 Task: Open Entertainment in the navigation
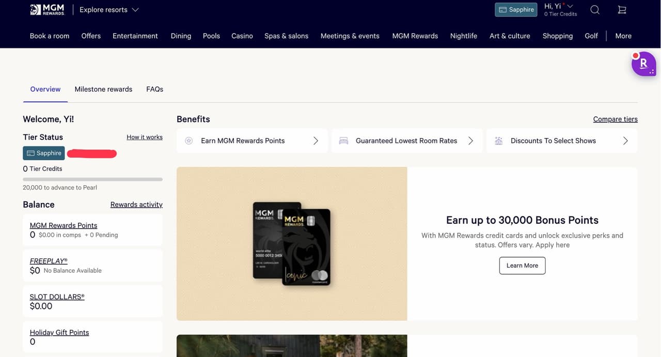[135, 36]
